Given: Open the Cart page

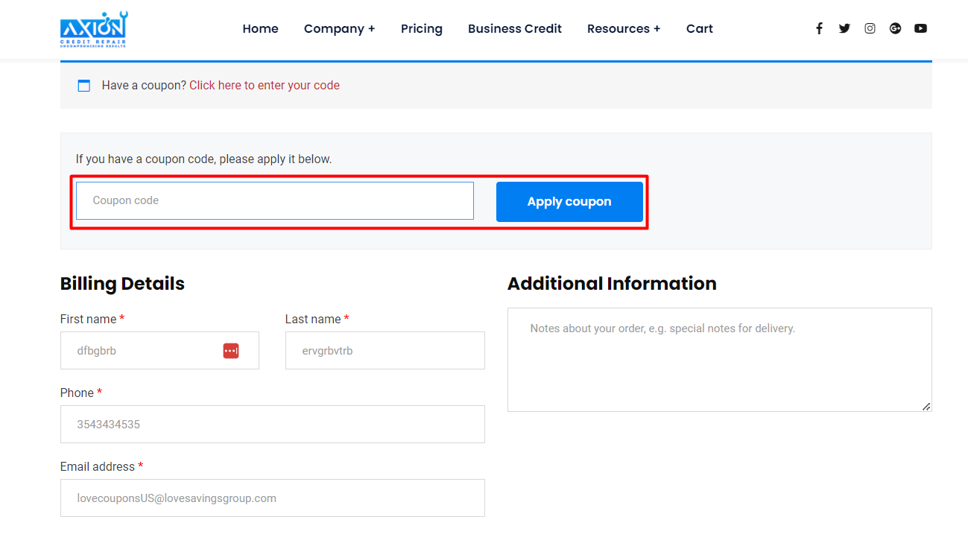Looking at the screenshot, I should click(x=700, y=28).
